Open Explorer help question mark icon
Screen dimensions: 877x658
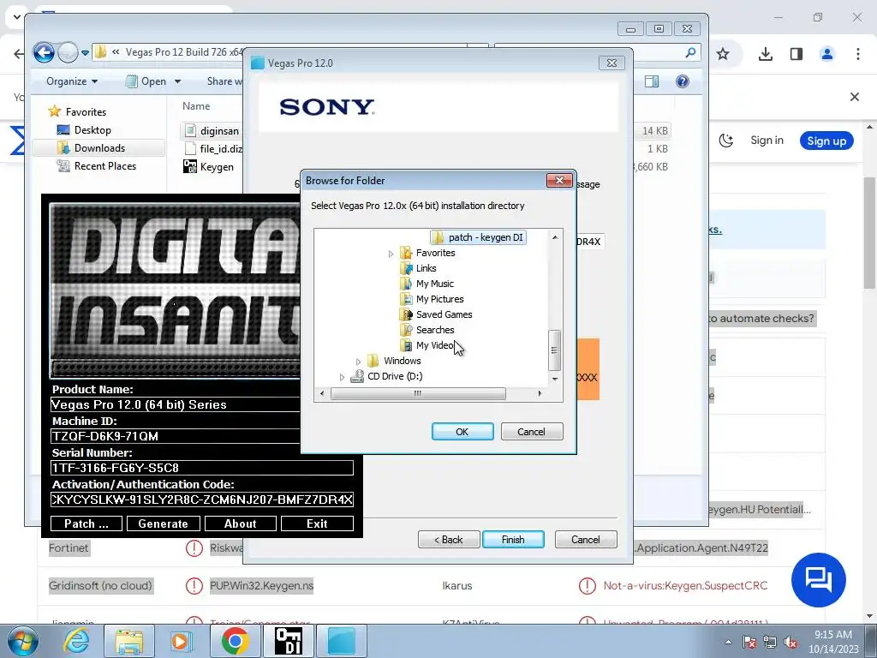pyautogui.click(x=683, y=81)
